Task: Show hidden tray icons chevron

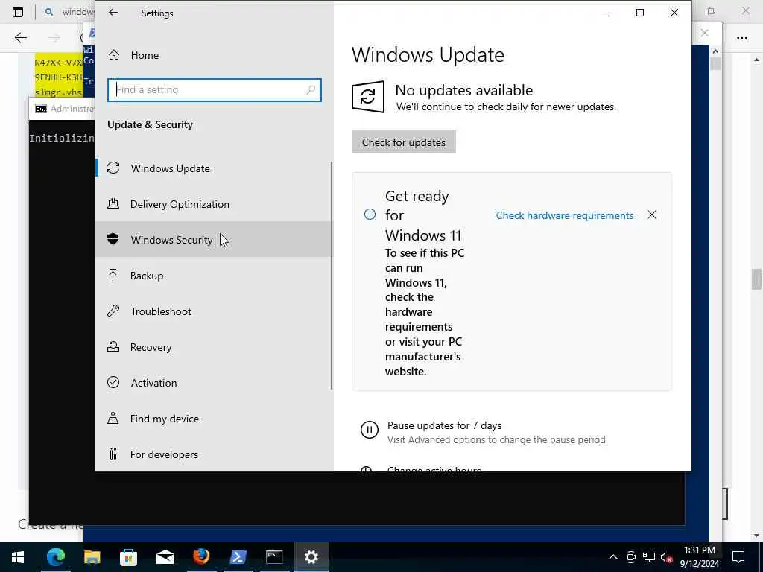Action: [613, 557]
